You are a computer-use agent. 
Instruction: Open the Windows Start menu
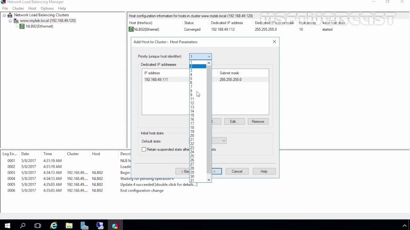[x=7, y=226]
